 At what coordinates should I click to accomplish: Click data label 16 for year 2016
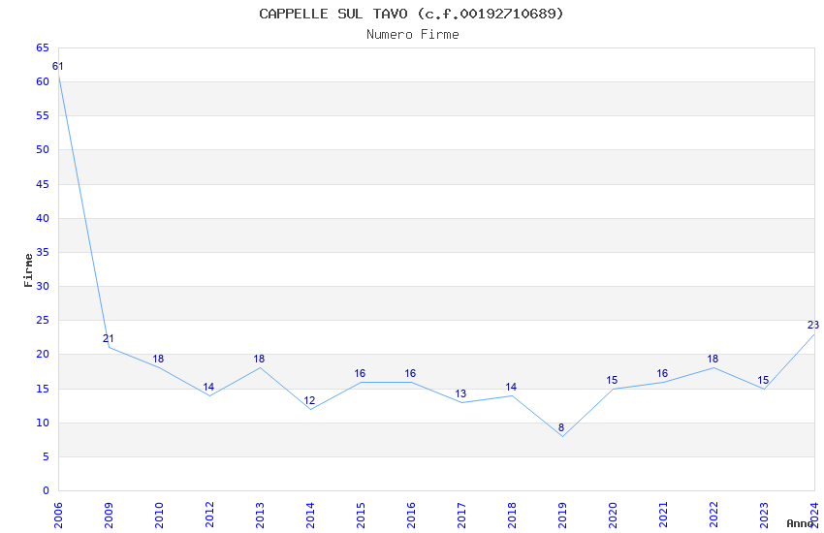point(410,373)
